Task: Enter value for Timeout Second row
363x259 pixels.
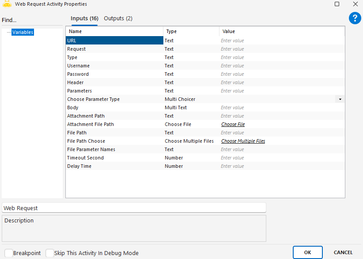Action: pos(282,158)
